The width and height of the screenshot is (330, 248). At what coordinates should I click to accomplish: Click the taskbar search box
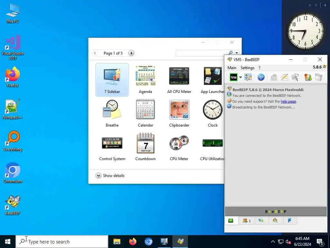62,242
